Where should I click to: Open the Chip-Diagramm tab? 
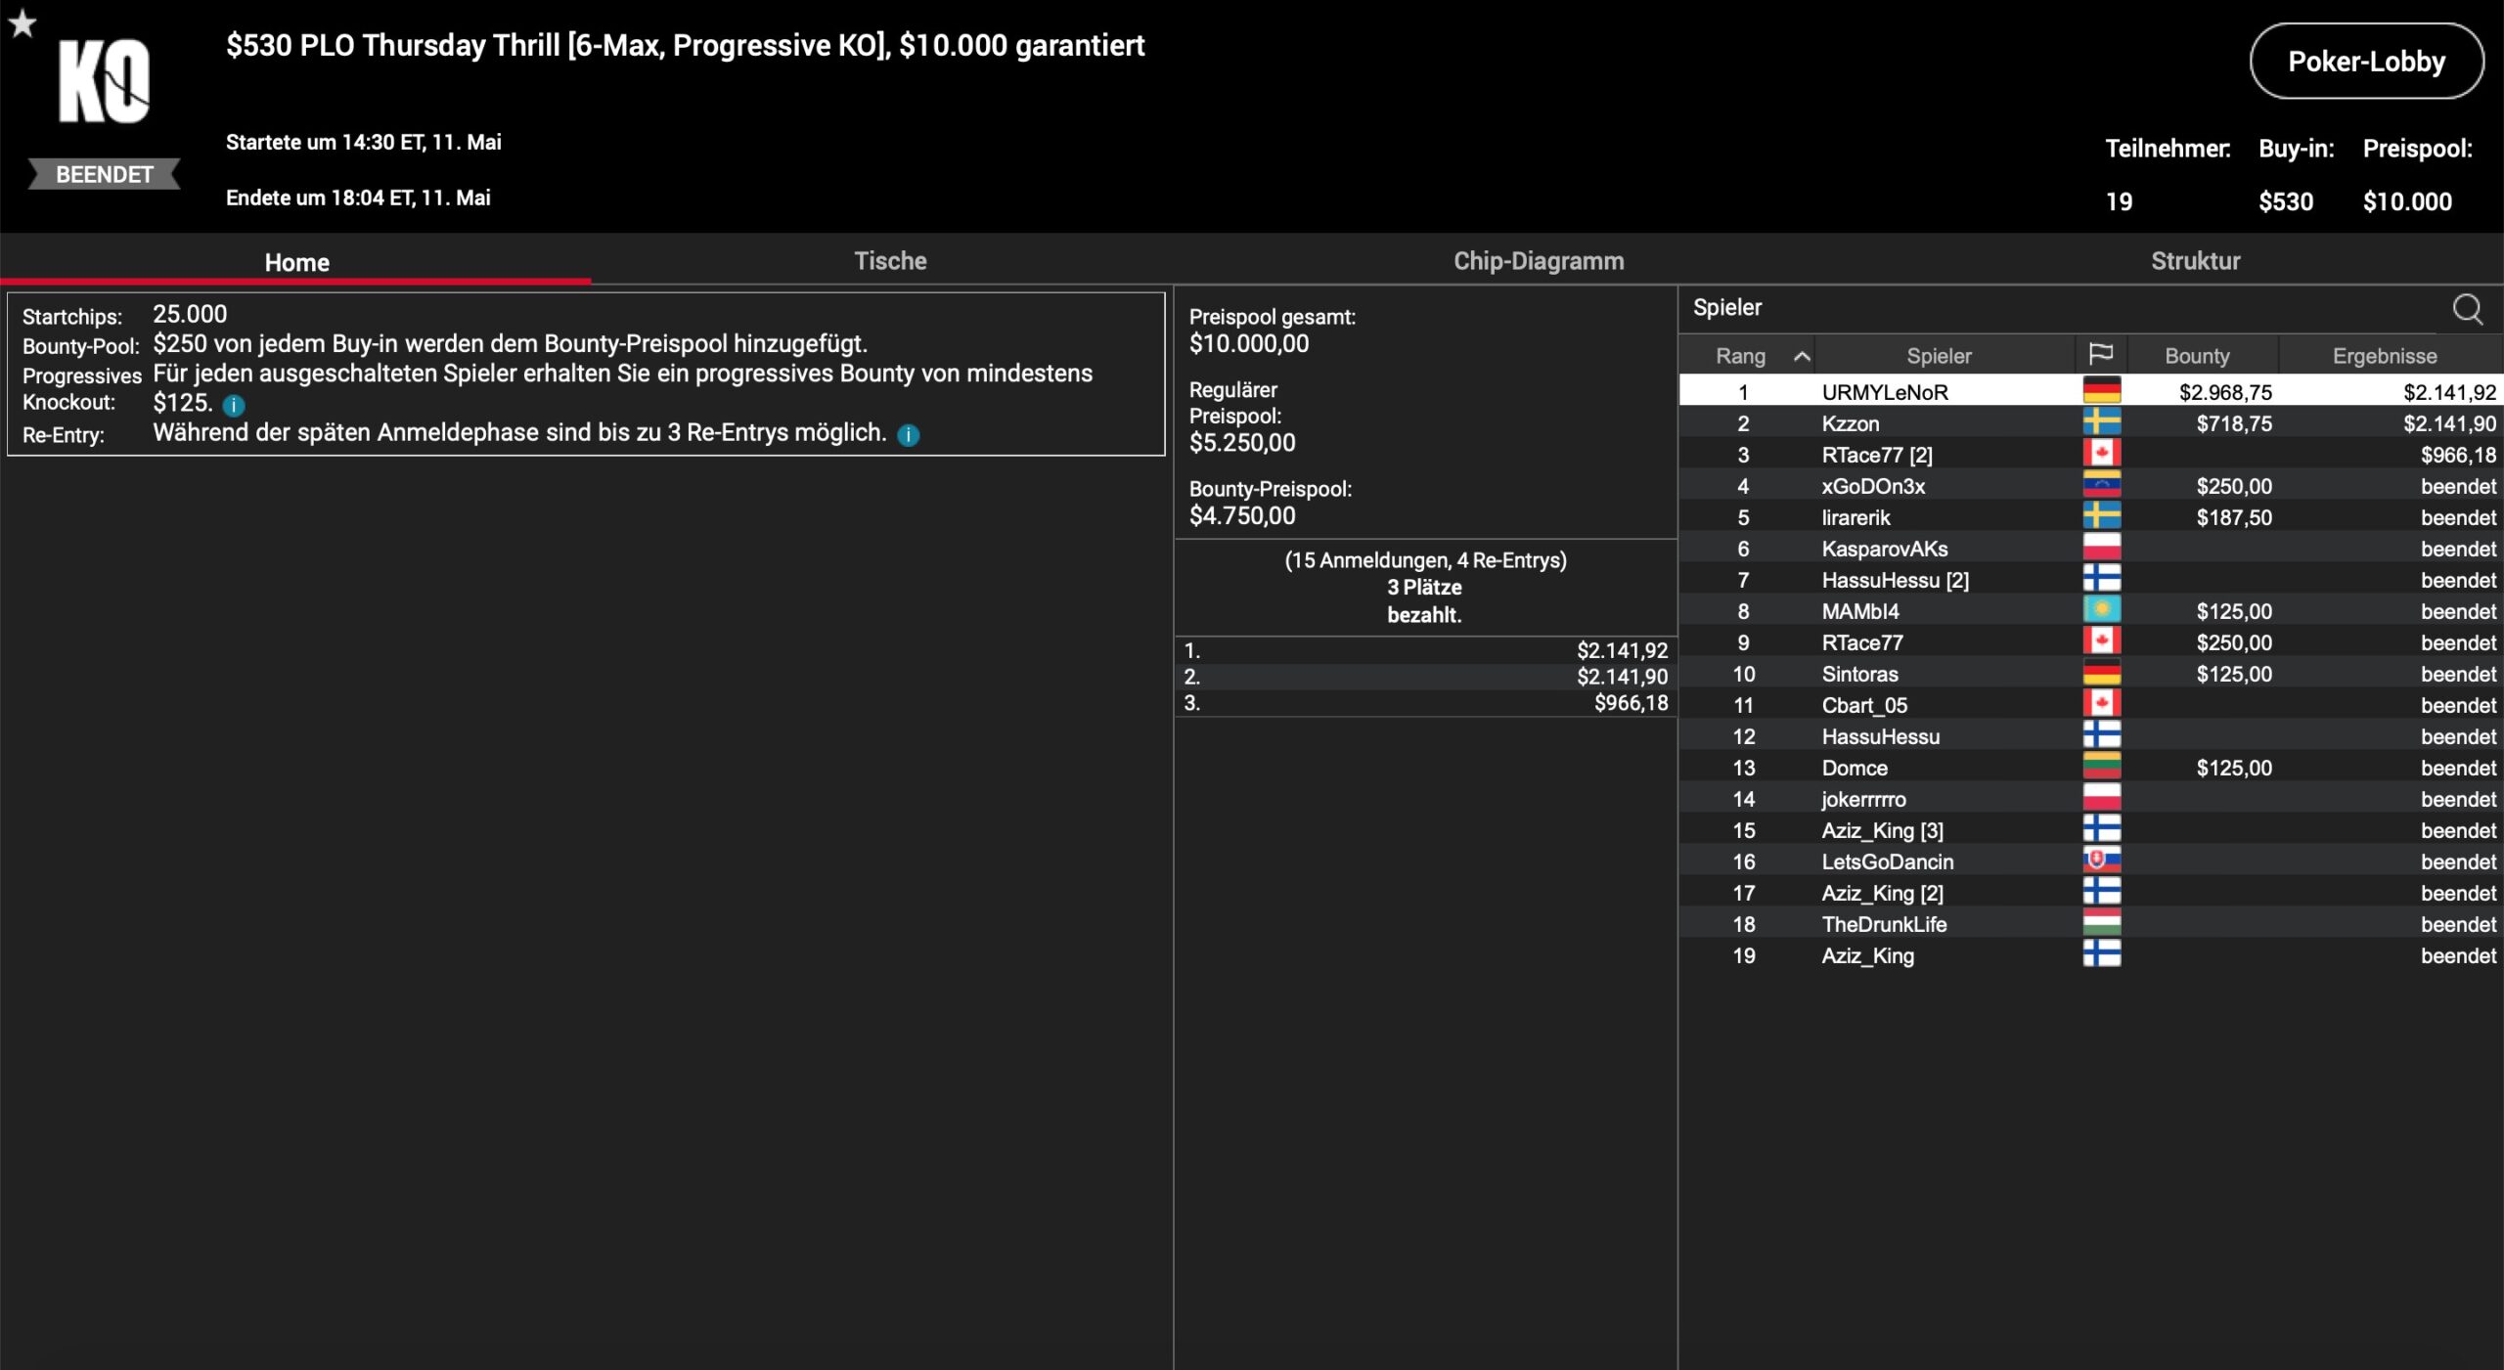[1538, 261]
